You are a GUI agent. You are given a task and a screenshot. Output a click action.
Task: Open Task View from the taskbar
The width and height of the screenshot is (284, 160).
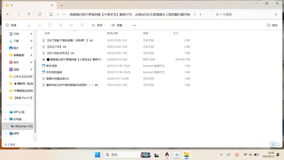[157, 155]
